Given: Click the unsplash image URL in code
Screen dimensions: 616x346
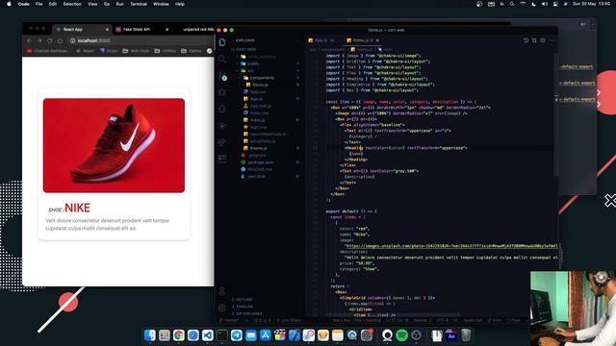Looking at the screenshot, I should (451, 246).
